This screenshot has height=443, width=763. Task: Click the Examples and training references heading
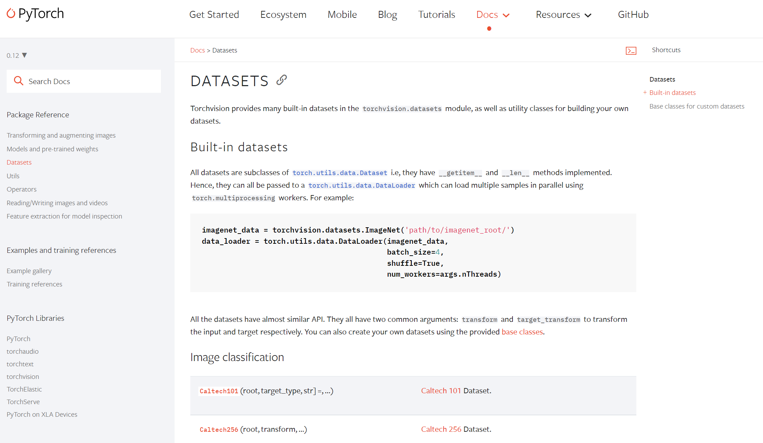[62, 250]
